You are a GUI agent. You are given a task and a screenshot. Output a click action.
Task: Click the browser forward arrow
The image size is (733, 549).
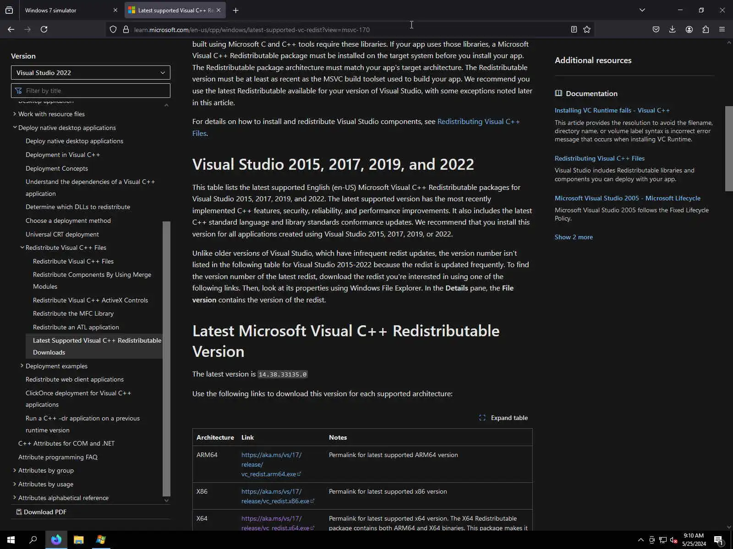click(27, 29)
